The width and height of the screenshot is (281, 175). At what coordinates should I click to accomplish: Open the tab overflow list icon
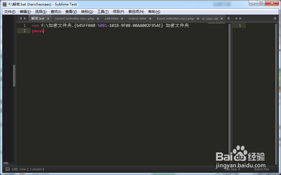[x=229, y=18]
